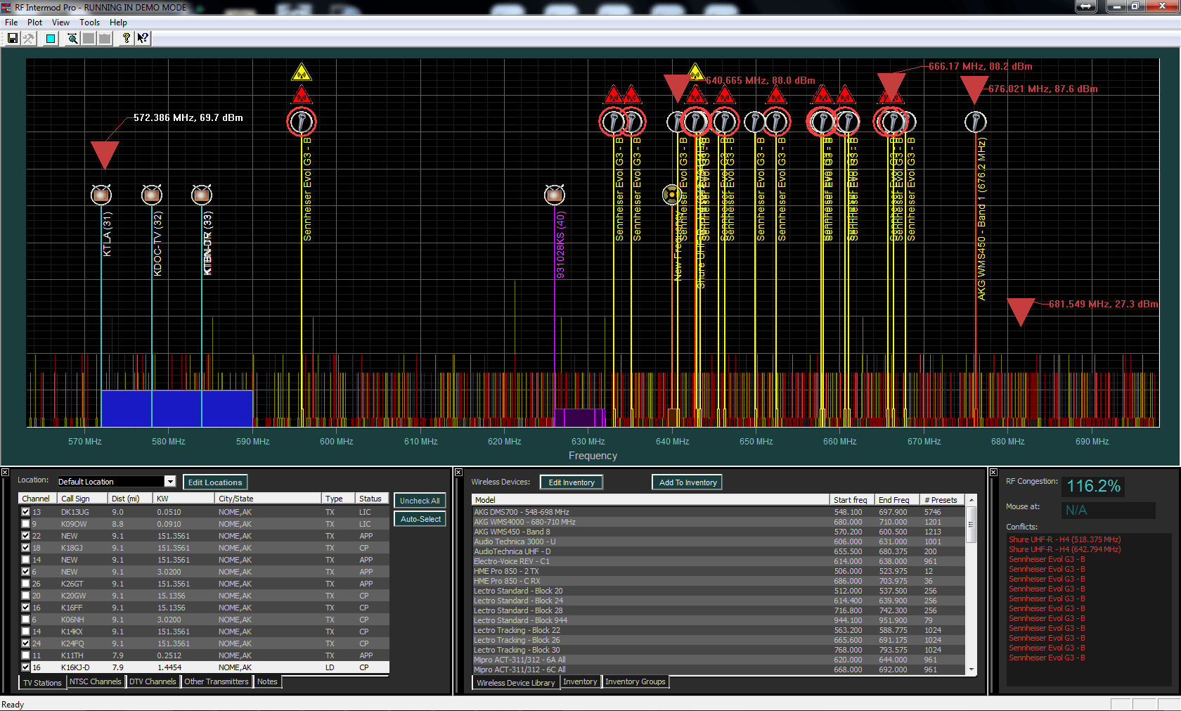The width and height of the screenshot is (1181, 711).
Task: Switch to the Inventory tab
Action: [x=580, y=681]
